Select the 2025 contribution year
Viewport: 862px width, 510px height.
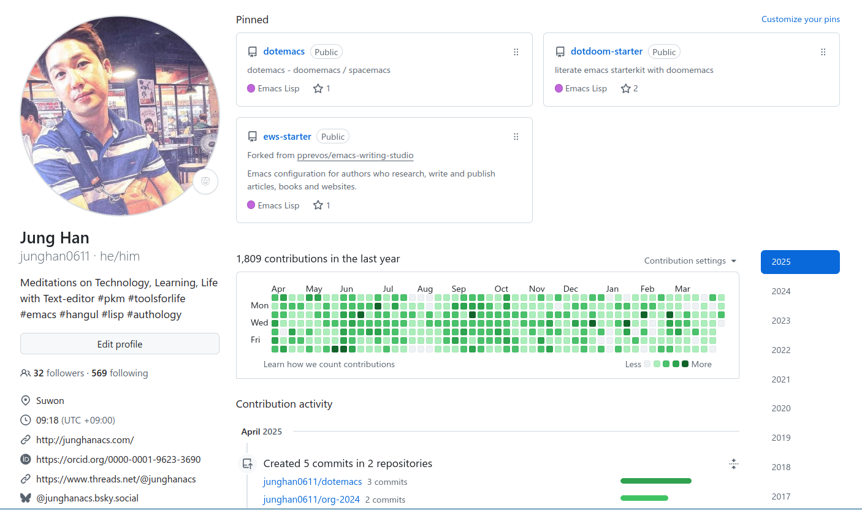[800, 262]
